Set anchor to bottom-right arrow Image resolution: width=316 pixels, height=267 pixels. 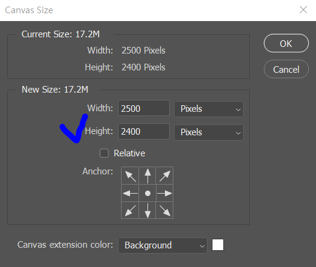(x=164, y=210)
